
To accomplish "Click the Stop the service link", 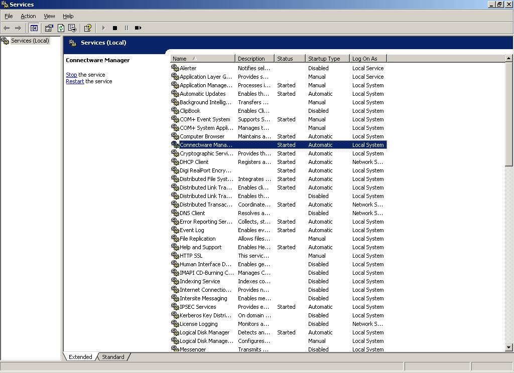I will click(x=71, y=75).
